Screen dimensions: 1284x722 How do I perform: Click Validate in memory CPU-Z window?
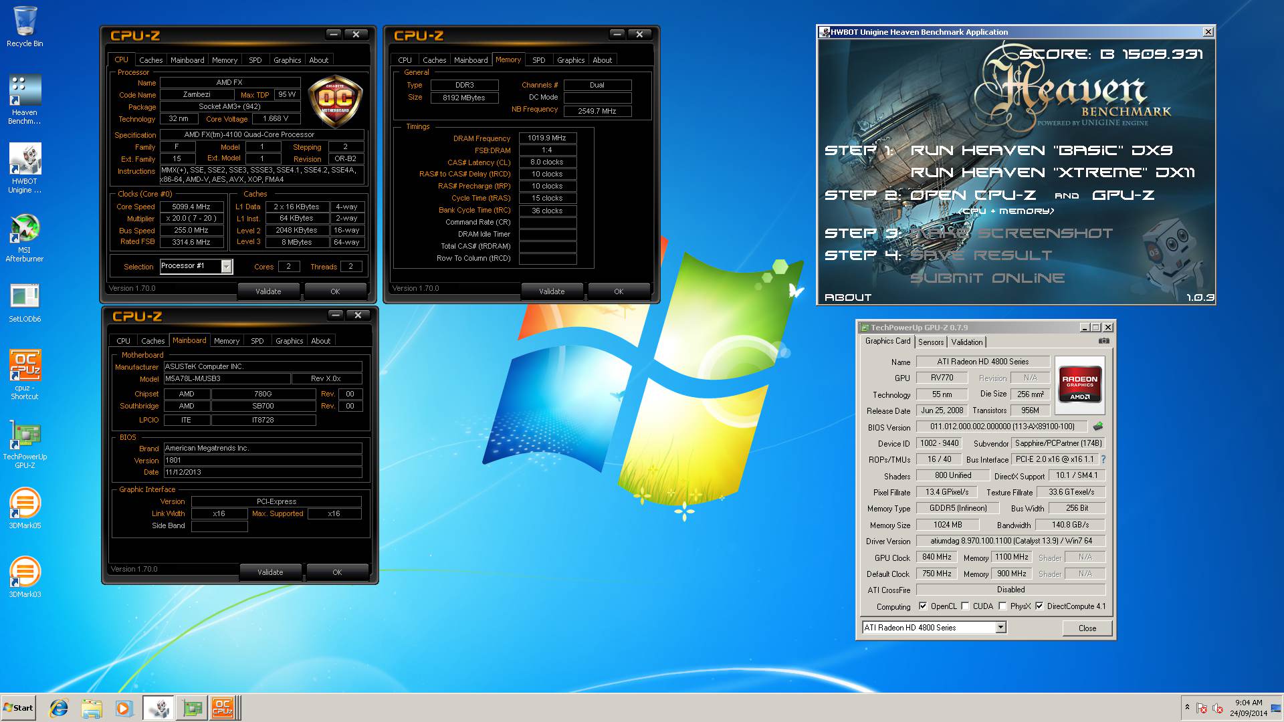pos(552,291)
